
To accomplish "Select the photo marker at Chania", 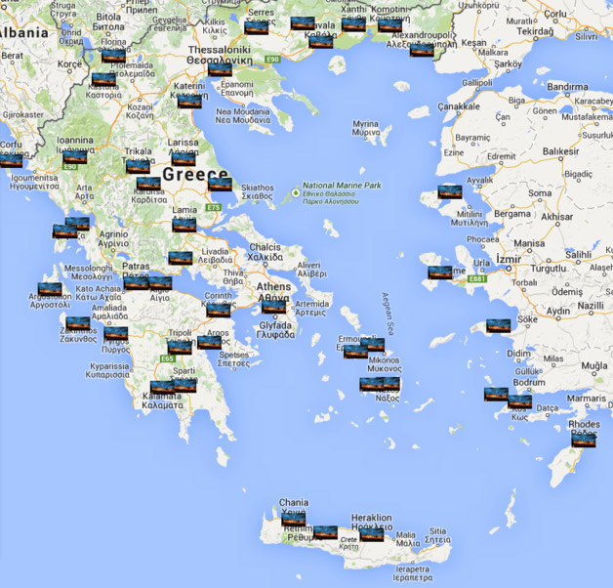I will pyautogui.click(x=293, y=520).
